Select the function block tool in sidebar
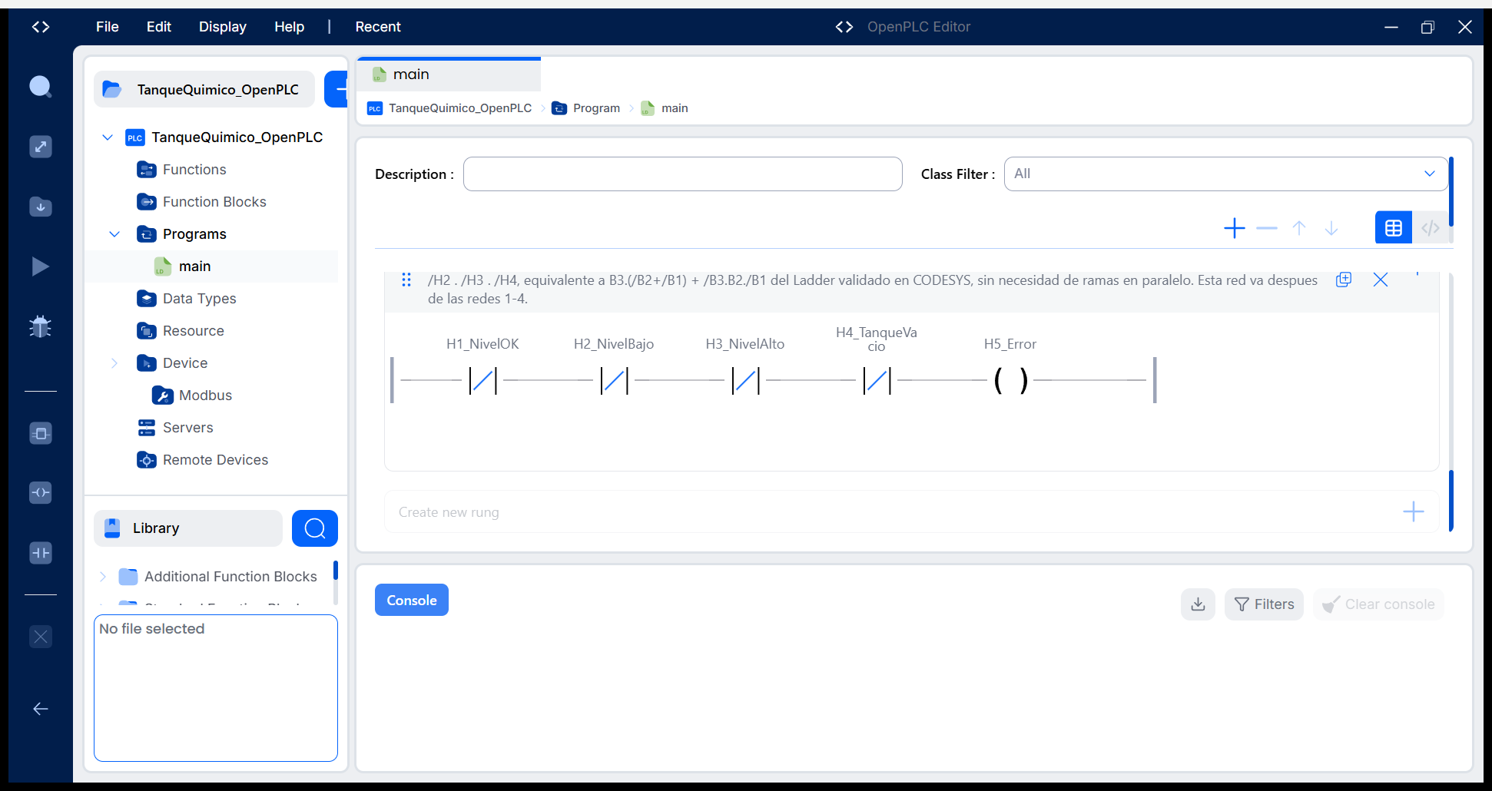This screenshot has width=1492, height=791. [41, 433]
